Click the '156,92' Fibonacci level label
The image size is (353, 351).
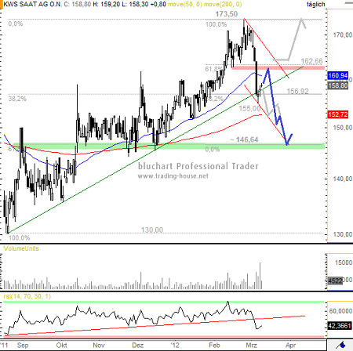297,91
